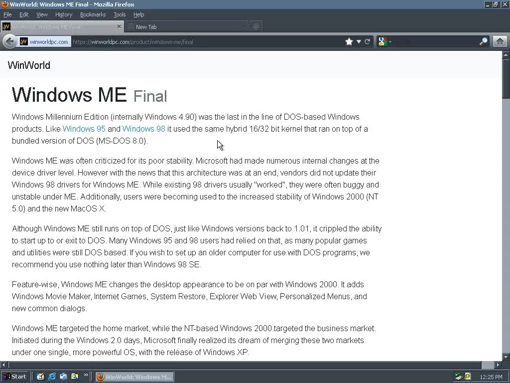
Task: Select the WinWorld: Windows ME Final tab
Action: (62, 27)
